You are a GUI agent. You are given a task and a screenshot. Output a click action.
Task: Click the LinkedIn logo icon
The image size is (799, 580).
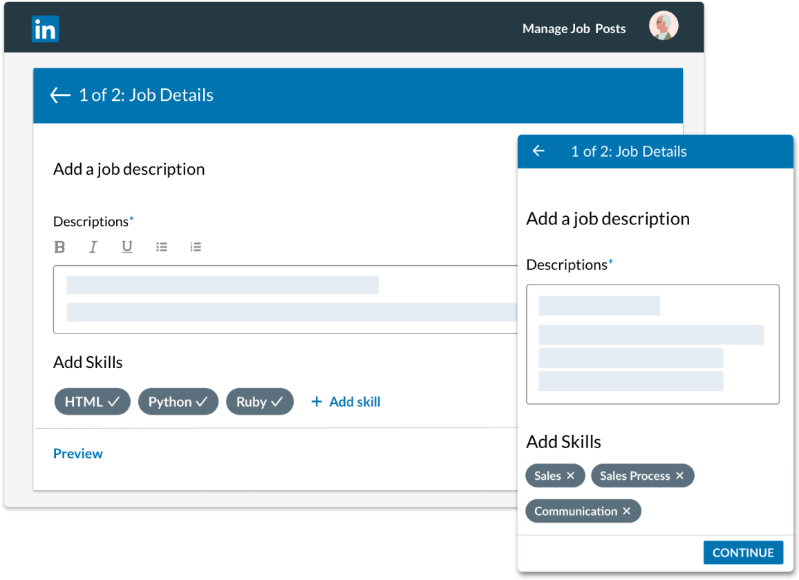click(x=46, y=29)
